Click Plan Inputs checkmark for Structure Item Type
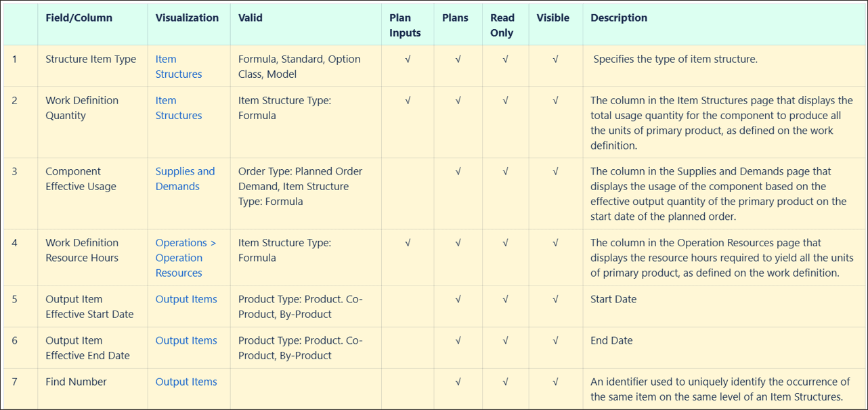This screenshot has width=868, height=410. point(408,60)
